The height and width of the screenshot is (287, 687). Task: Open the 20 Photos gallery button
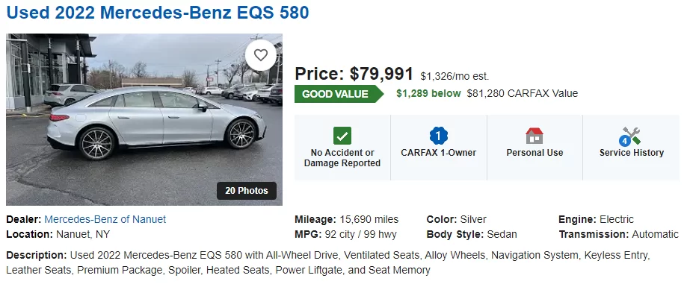click(x=247, y=191)
